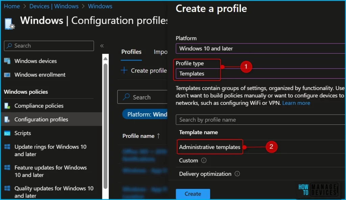Click the plus icon beside Create profile
Viewport: 346px width, 200px height.
coord(124,70)
